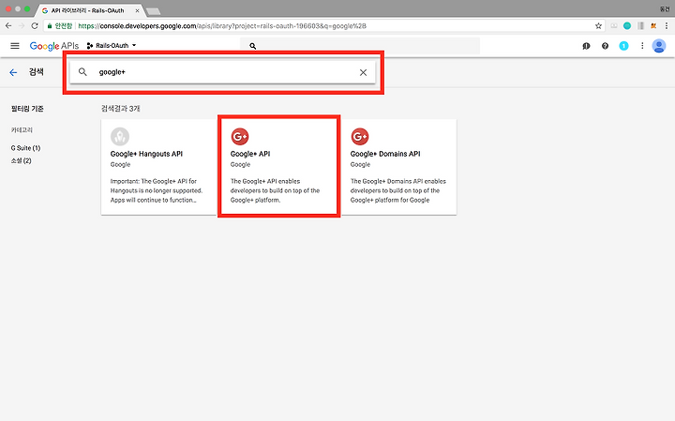Click the Google APIs logo
675x421 pixels.
pos(53,46)
